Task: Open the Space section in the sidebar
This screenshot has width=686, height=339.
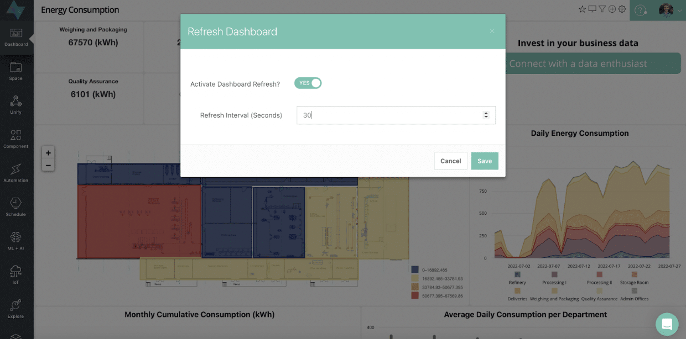Action: point(16,72)
